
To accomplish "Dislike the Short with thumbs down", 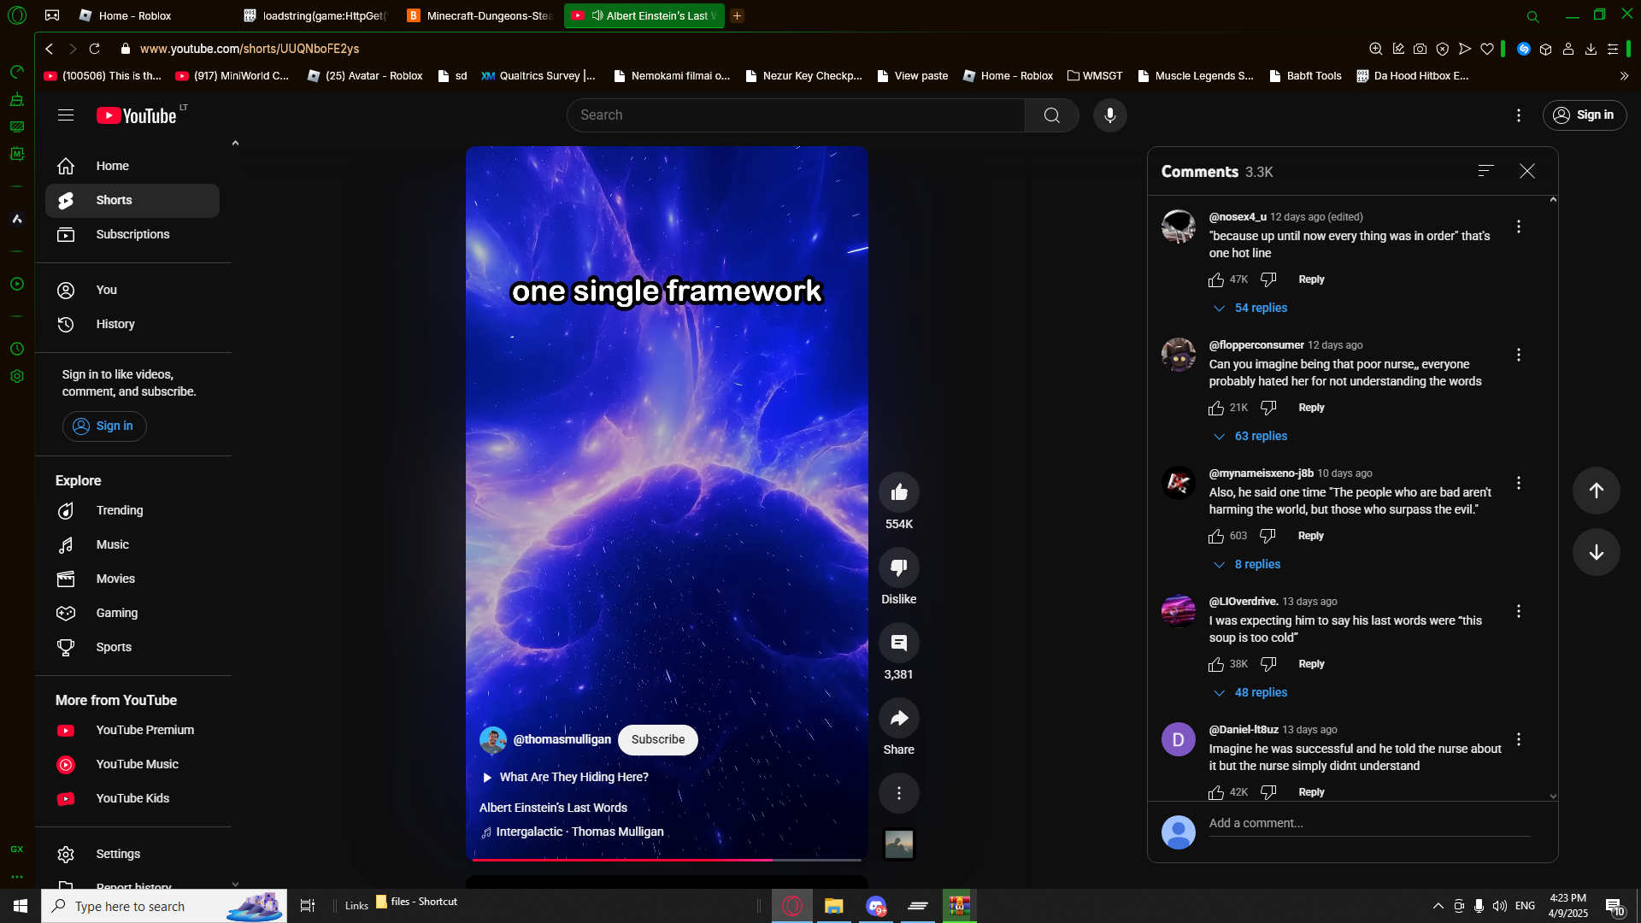I will click(x=899, y=567).
